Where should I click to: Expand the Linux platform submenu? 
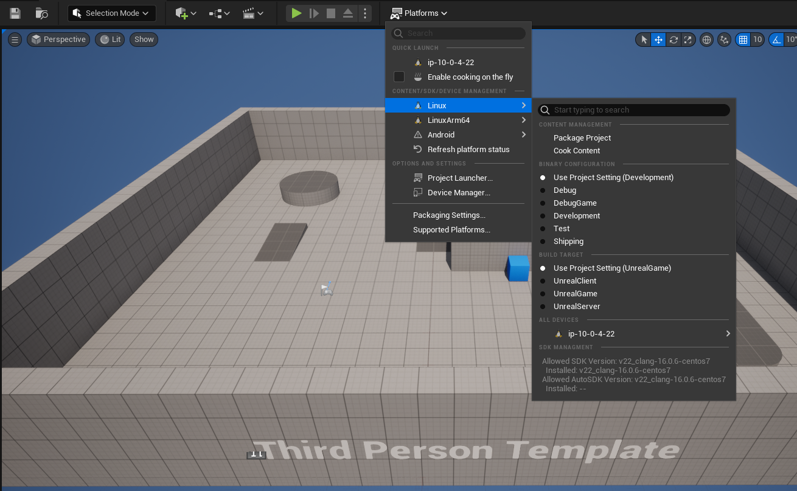point(458,105)
